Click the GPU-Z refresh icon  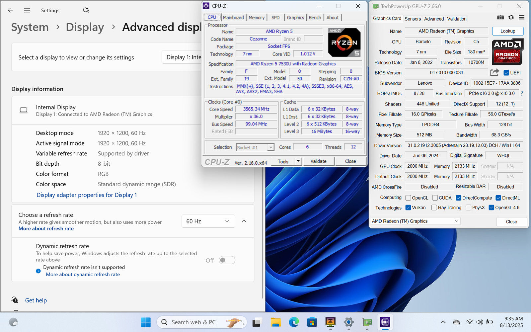[x=511, y=18]
